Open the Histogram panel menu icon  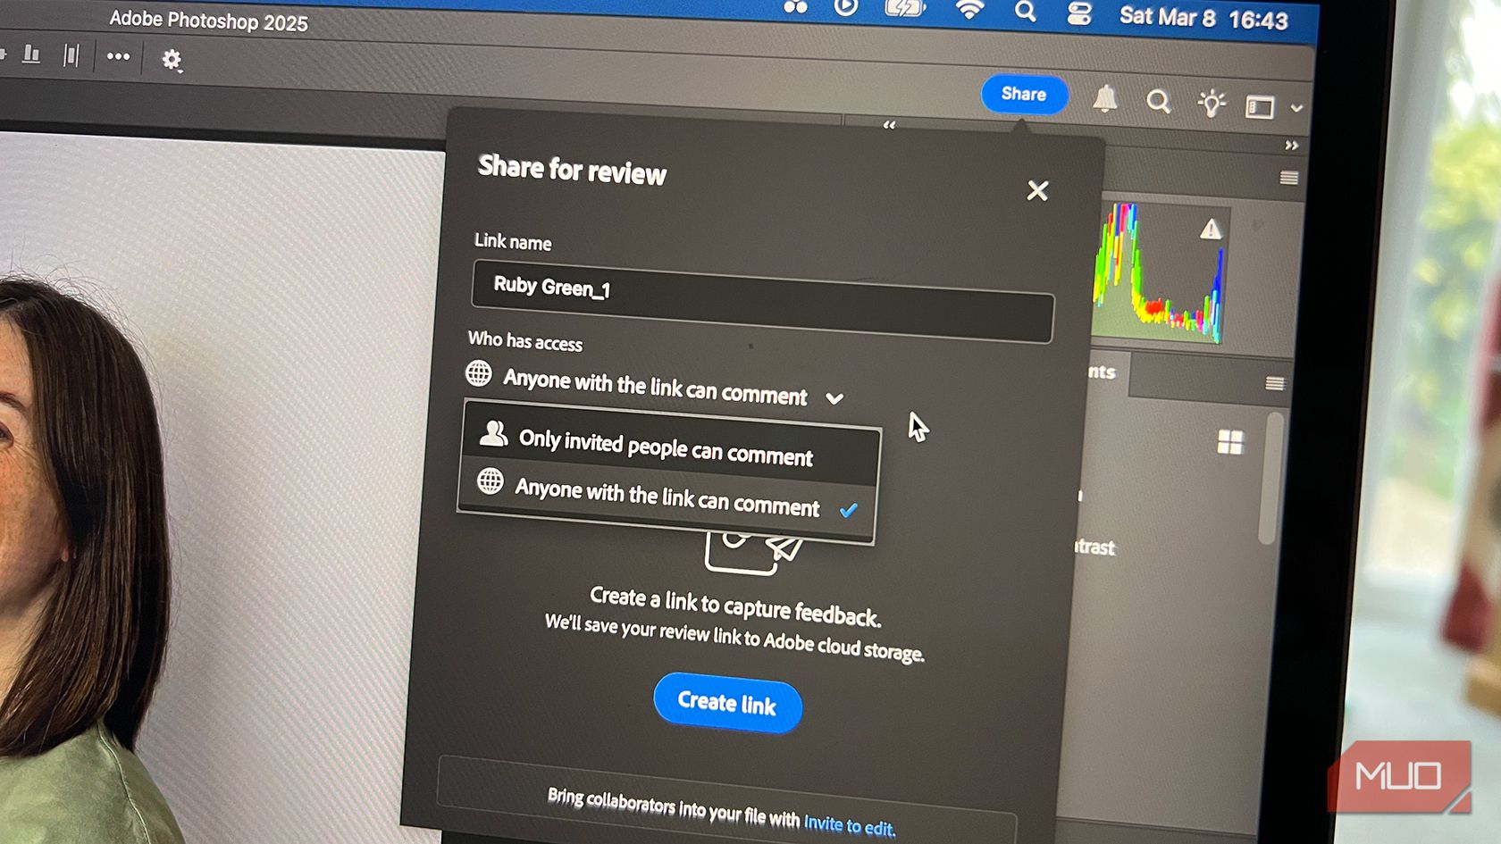1288,178
